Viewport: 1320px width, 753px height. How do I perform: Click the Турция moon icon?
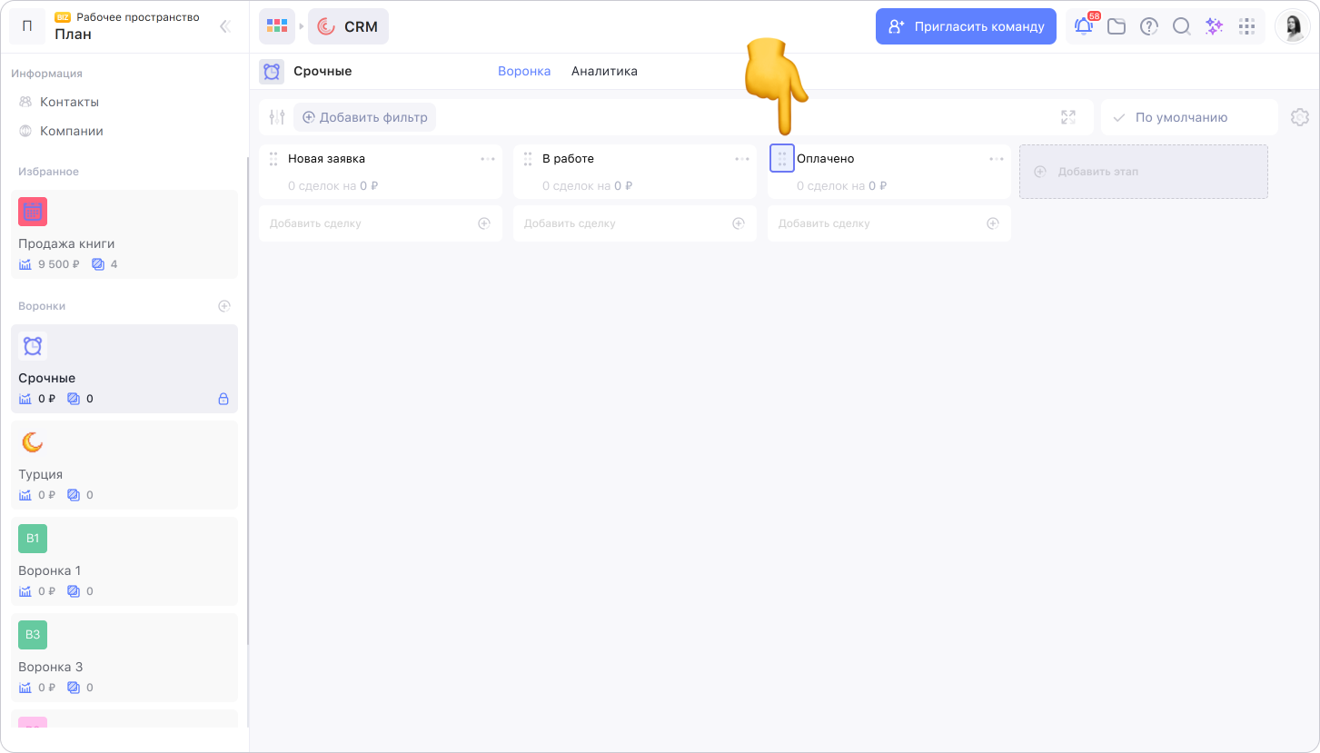point(33,442)
